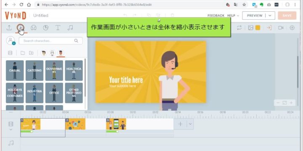This screenshot has height=151, width=303.
Task: Bookmark page with star icon
Action: pyautogui.click(x=244, y=5)
